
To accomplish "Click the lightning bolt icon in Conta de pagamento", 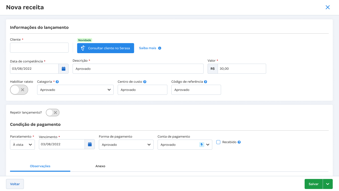I will 202,145.
